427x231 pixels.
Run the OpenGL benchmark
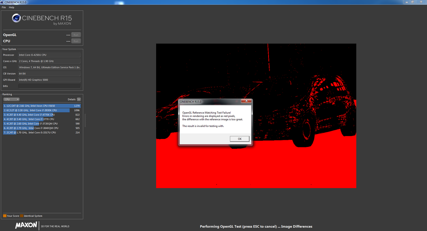point(76,35)
